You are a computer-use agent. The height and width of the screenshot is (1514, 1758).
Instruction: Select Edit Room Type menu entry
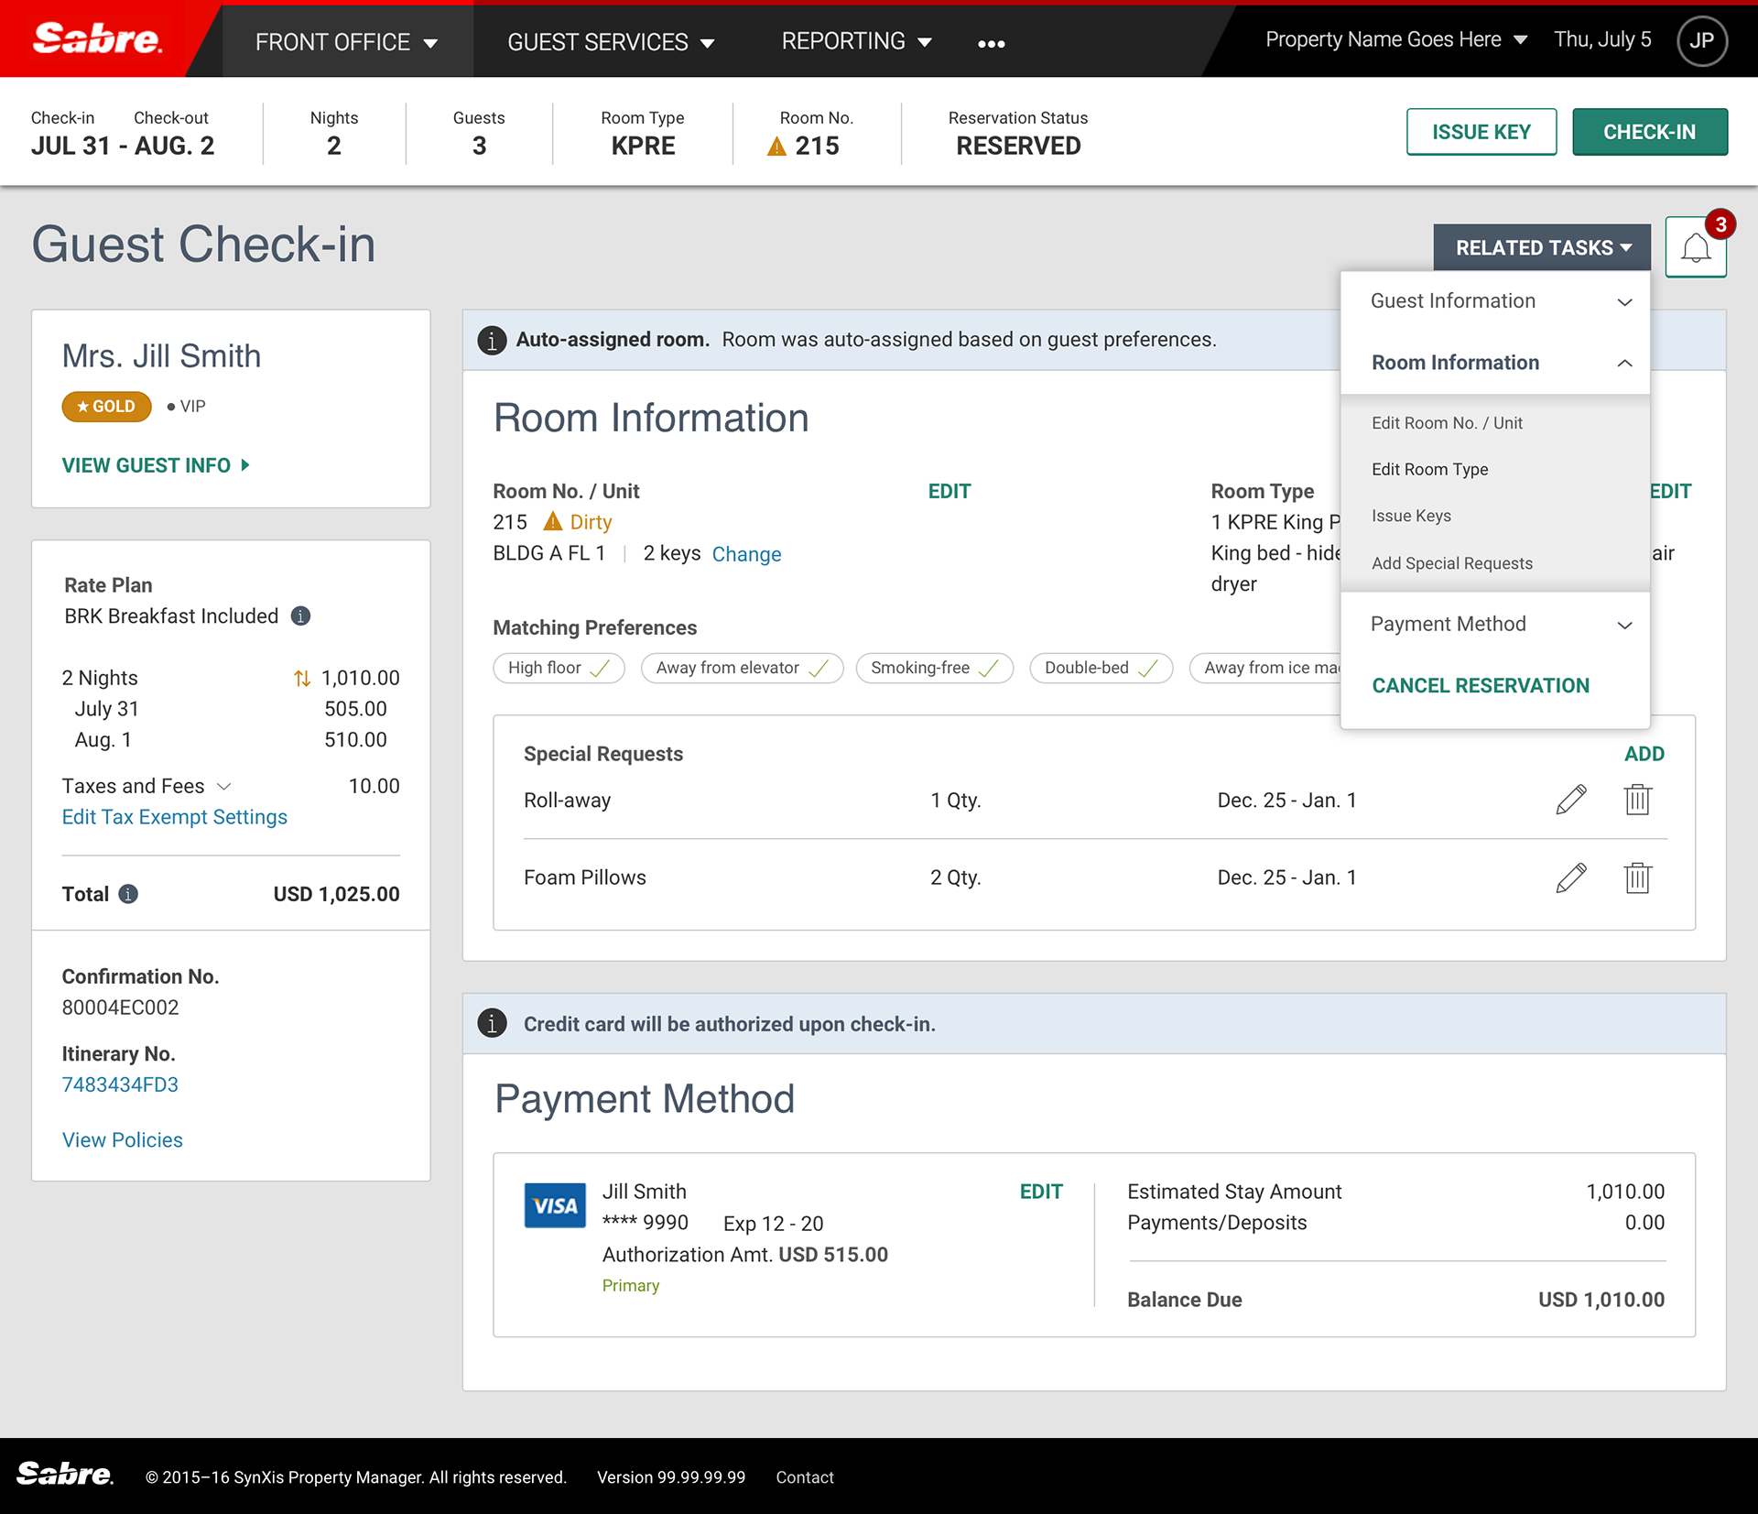1429,469
